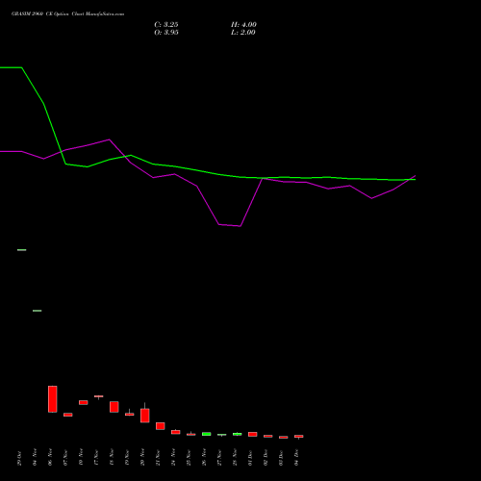This screenshot has width=481, height=481.
Task: Click the red candlestick above 01 Dec
Action: [x=253, y=434]
